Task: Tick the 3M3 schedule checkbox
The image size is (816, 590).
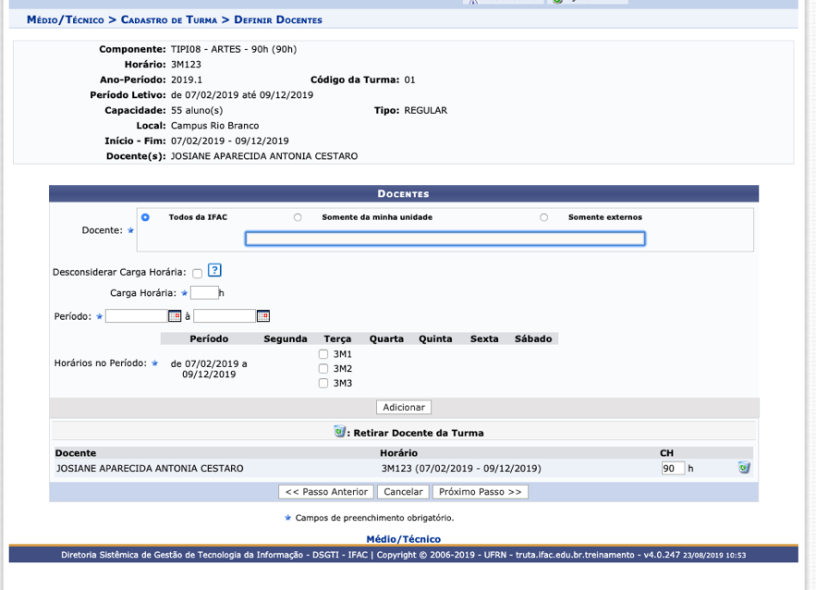Action: point(323,383)
